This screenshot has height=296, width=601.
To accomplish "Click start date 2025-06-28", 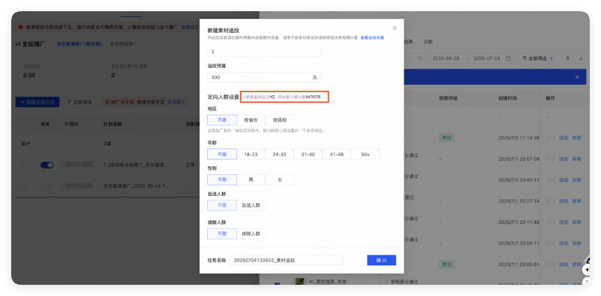I will tap(446, 58).
